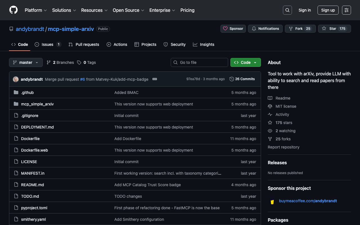
Task: Sponsor the repository via heart button
Action: coord(233,29)
